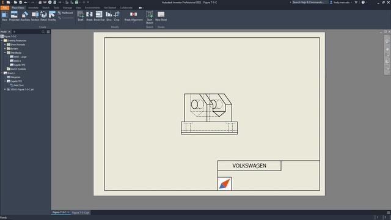Select the Detail view tool
Viewport: 391px width, 220px height.
(43, 16)
